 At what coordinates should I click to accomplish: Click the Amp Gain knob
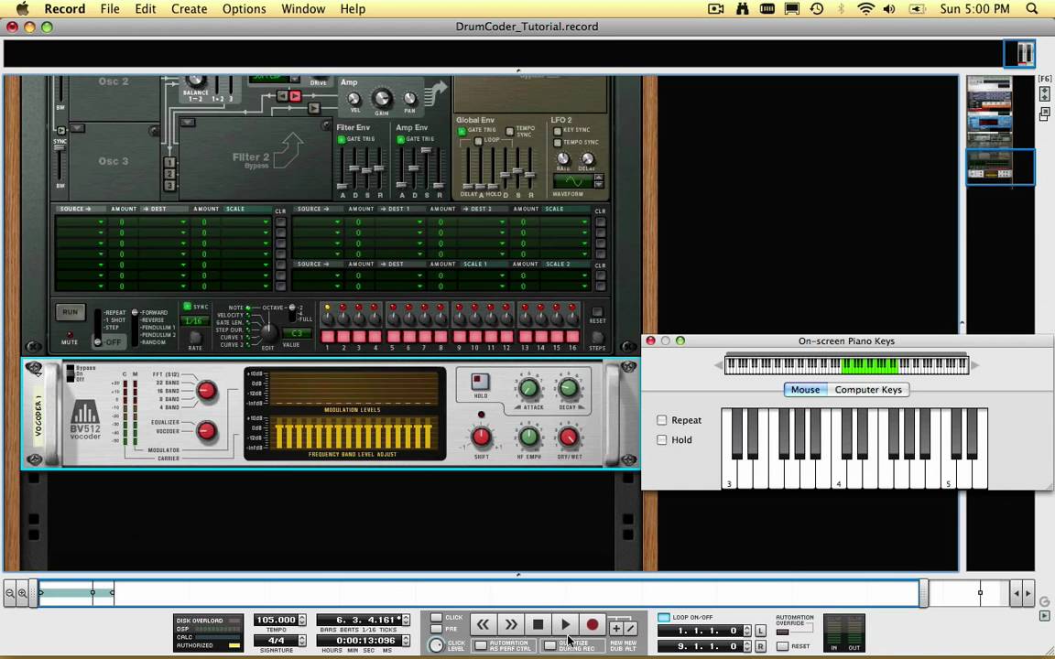tap(382, 98)
